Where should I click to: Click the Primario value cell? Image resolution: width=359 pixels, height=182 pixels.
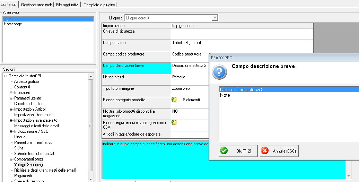[x=190, y=80]
